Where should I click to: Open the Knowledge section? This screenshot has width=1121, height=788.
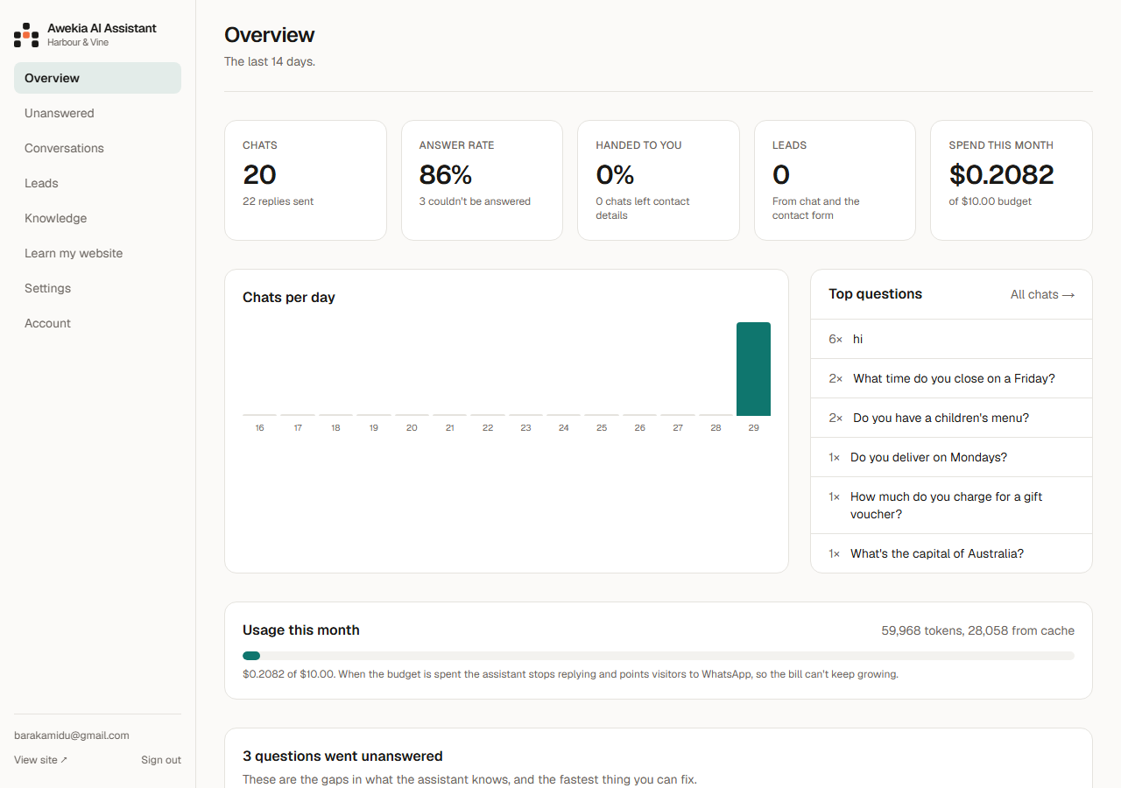point(97,218)
